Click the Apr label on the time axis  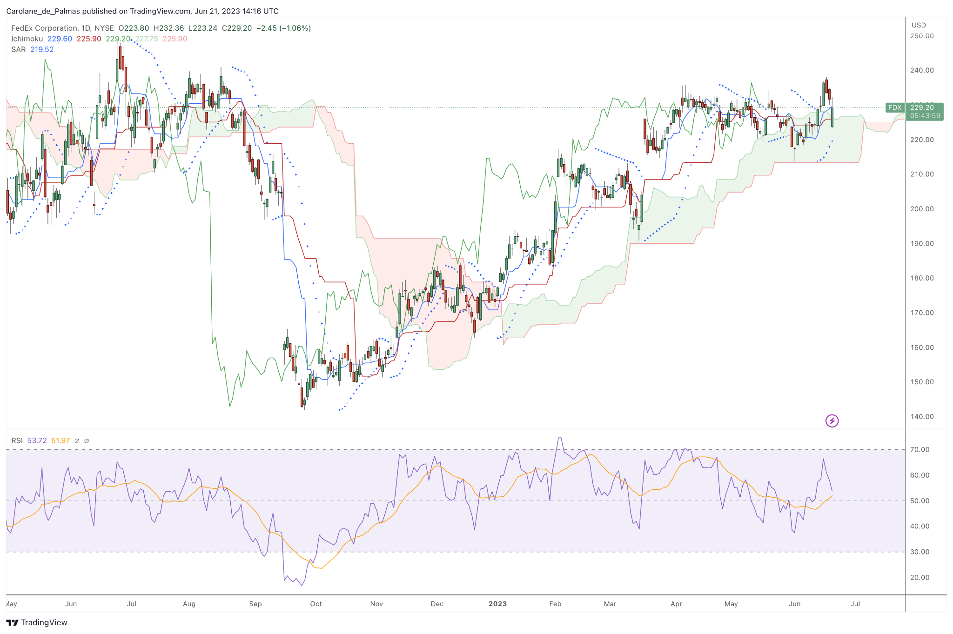[x=676, y=604]
